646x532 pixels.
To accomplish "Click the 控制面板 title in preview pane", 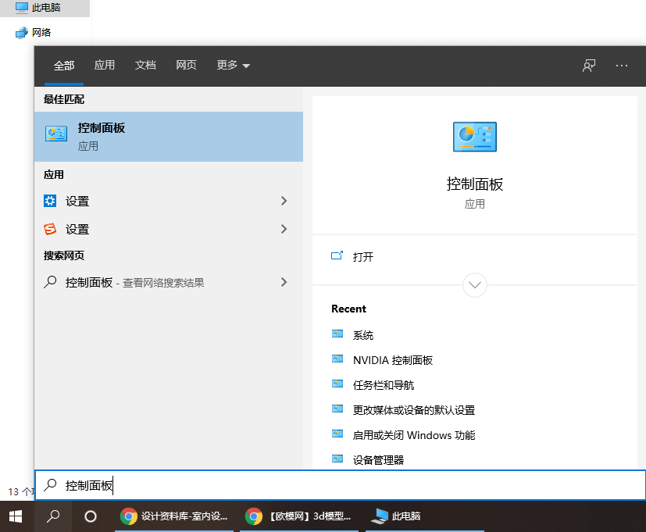I will point(475,184).
